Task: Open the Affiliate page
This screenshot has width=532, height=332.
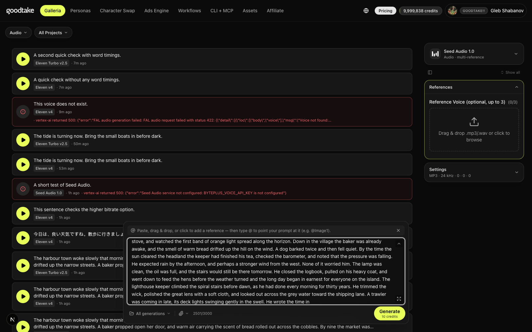Action: click(x=275, y=11)
